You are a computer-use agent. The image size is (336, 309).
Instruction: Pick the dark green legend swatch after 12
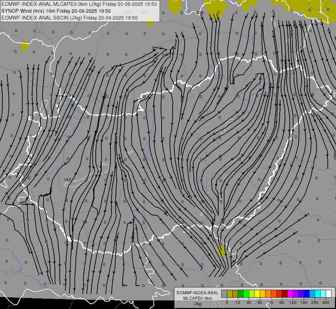pyautogui.click(x=241, y=294)
